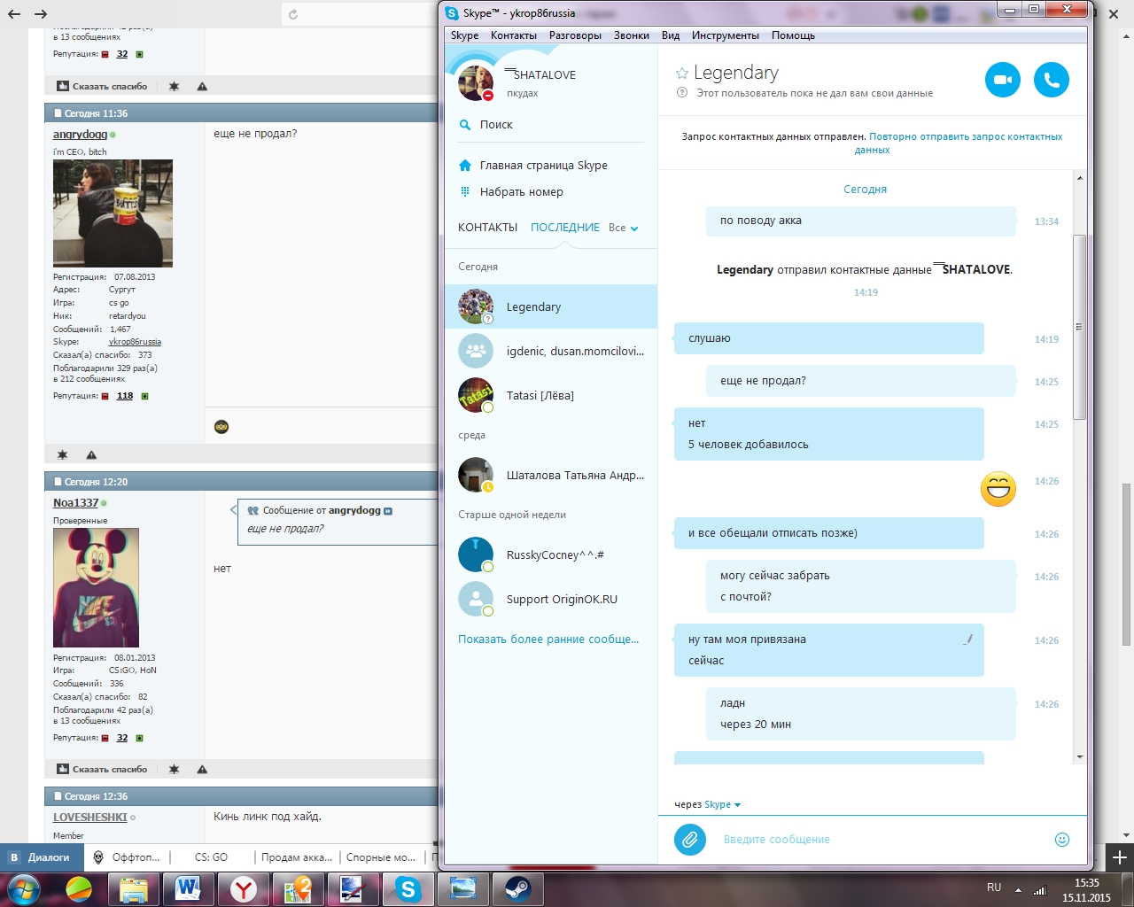Open the Skype menu
Image resolution: width=1134 pixels, height=907 pixels.
(464, 35)
